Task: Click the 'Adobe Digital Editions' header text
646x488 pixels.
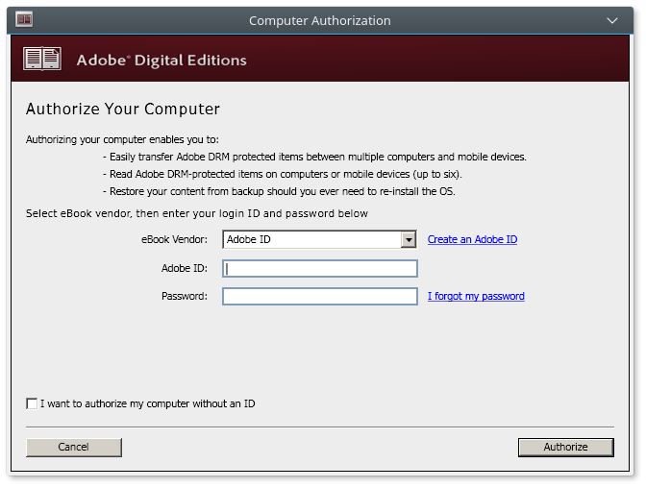Action: click(x=161, y=61)
